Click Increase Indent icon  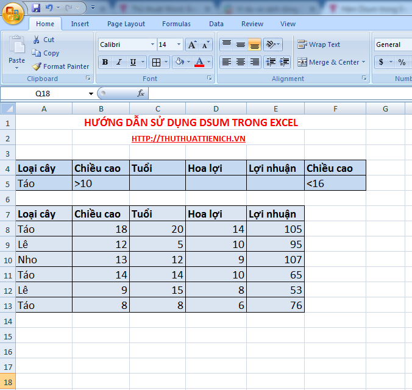pos(283,62)
